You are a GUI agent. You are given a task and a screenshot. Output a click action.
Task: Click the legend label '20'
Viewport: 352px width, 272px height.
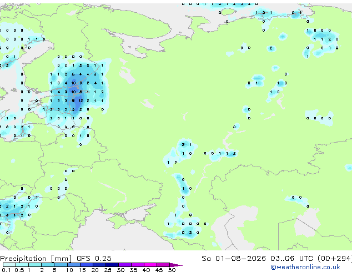pos(95,270)
